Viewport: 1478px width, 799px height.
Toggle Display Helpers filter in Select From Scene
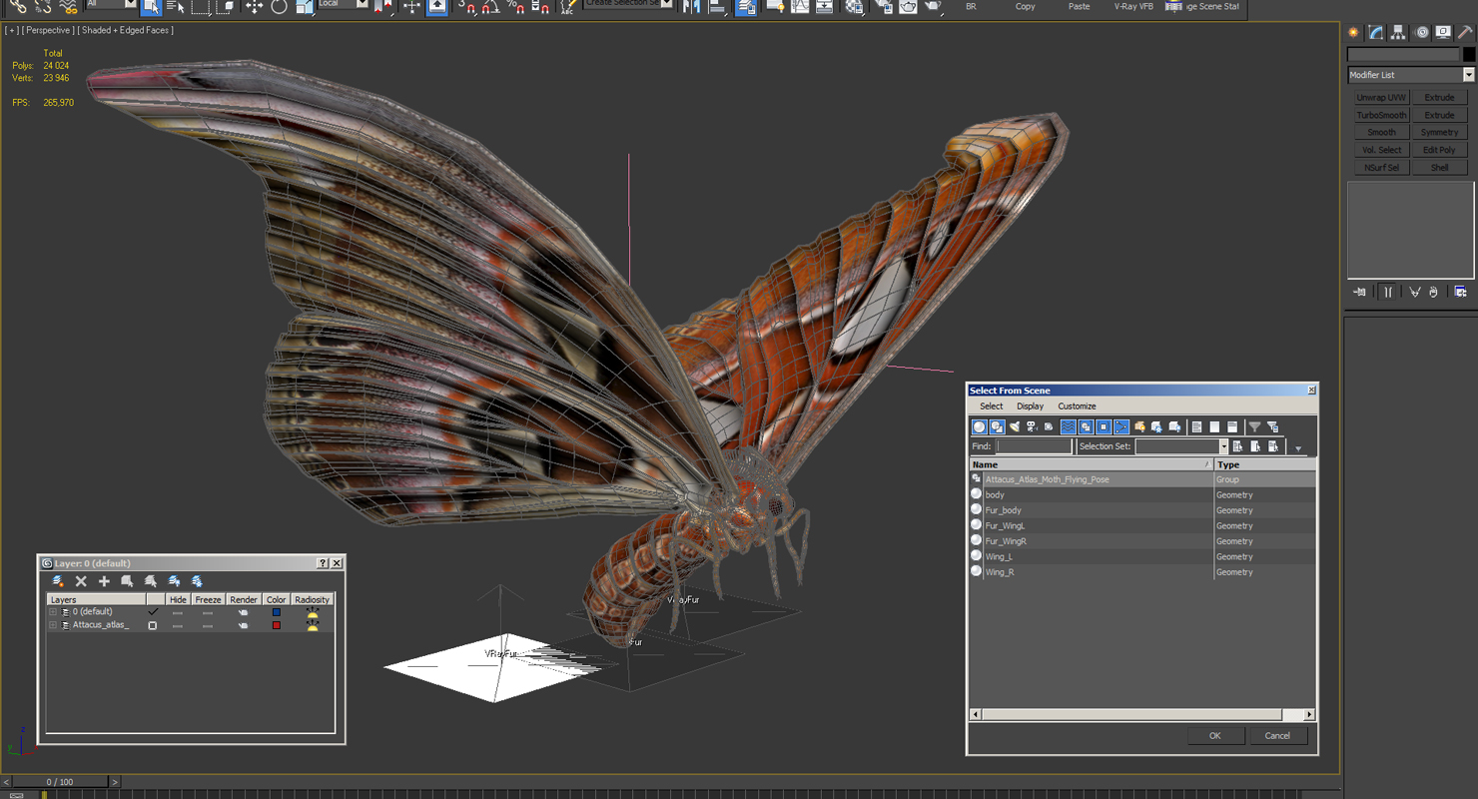point(1049,427)
